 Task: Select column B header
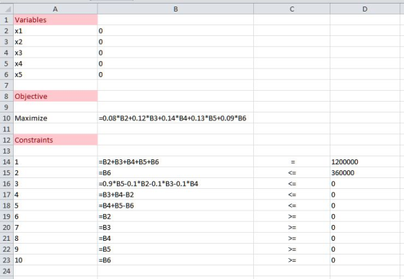click(x=175, y=9)
